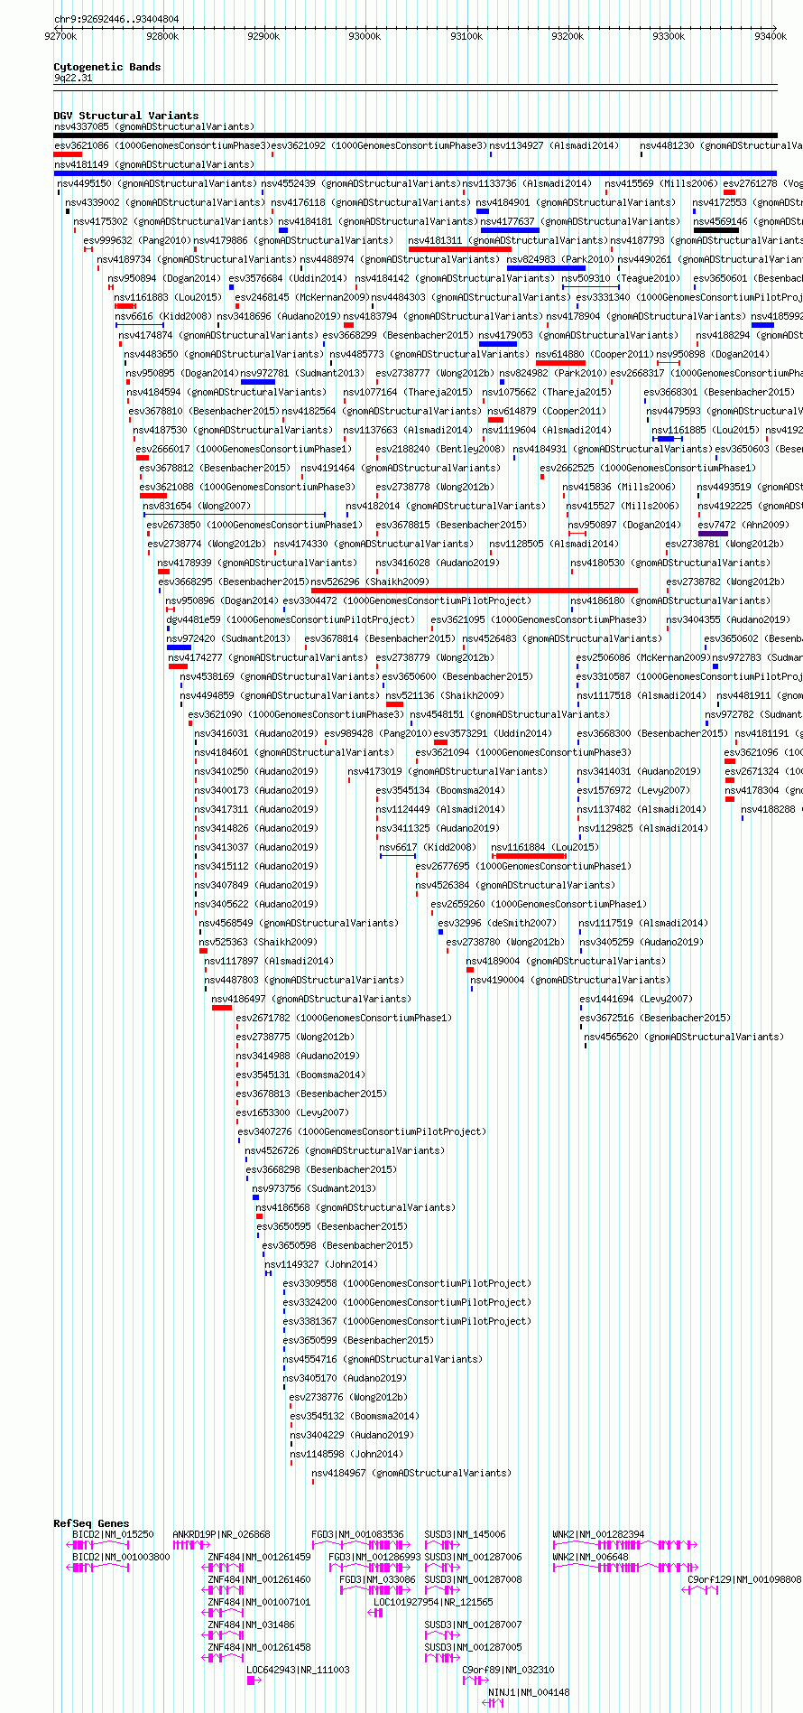Click the RefSeq Genes track title
Viewport: 803px width, 1713px height.
click(x=91, y=1523)
